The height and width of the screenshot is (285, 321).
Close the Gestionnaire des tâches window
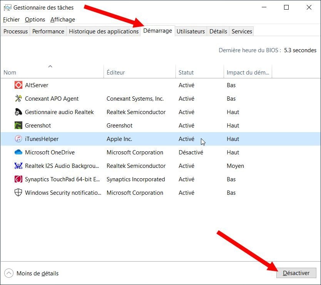[x=309, y=7]
